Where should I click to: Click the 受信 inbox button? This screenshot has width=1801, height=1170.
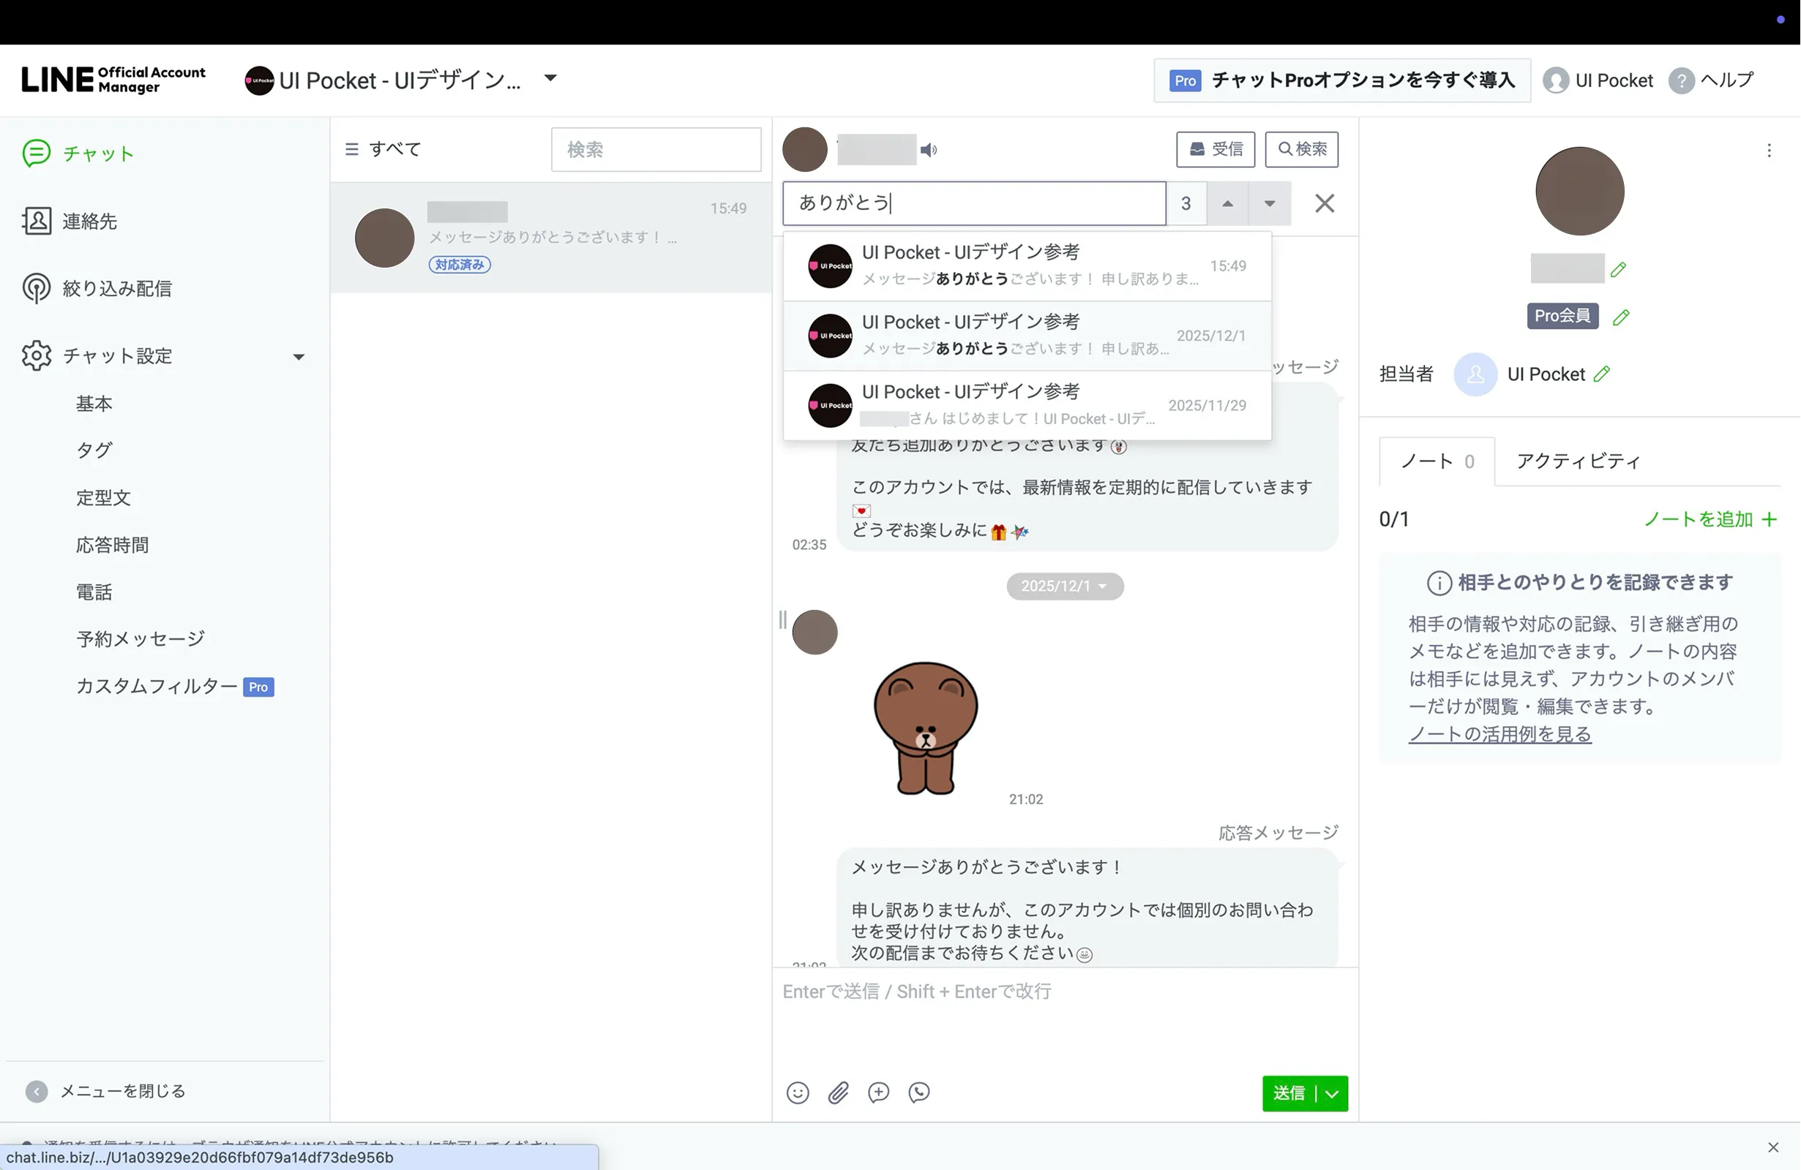pyautogui.click(x=1216, y=149)
